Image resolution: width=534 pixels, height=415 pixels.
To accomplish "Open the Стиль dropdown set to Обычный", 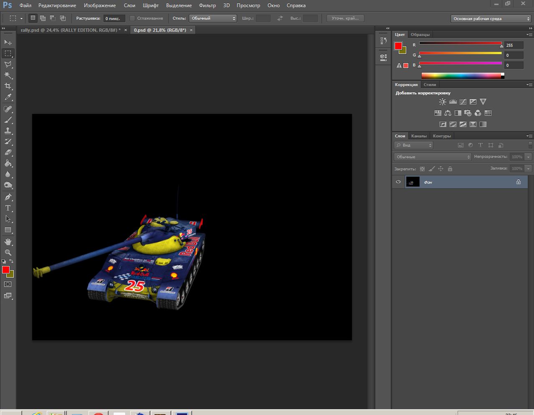I will [x=213, y=18].
